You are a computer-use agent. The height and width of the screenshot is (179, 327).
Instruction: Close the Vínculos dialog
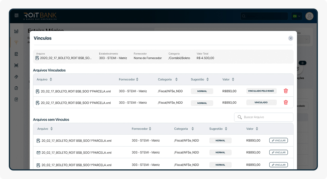click(290, 38)
